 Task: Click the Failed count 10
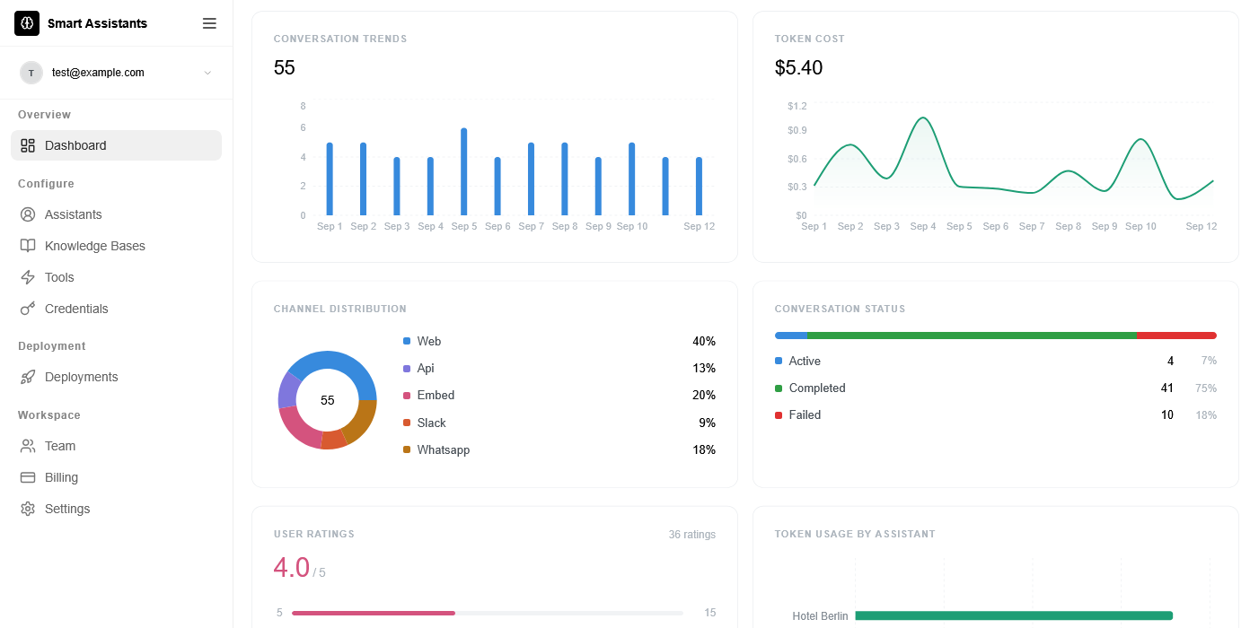pyautogui.click(x=1167, y=414)
